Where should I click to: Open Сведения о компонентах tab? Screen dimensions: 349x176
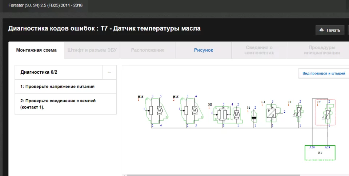pyautogui.click(x=259, y=50)
